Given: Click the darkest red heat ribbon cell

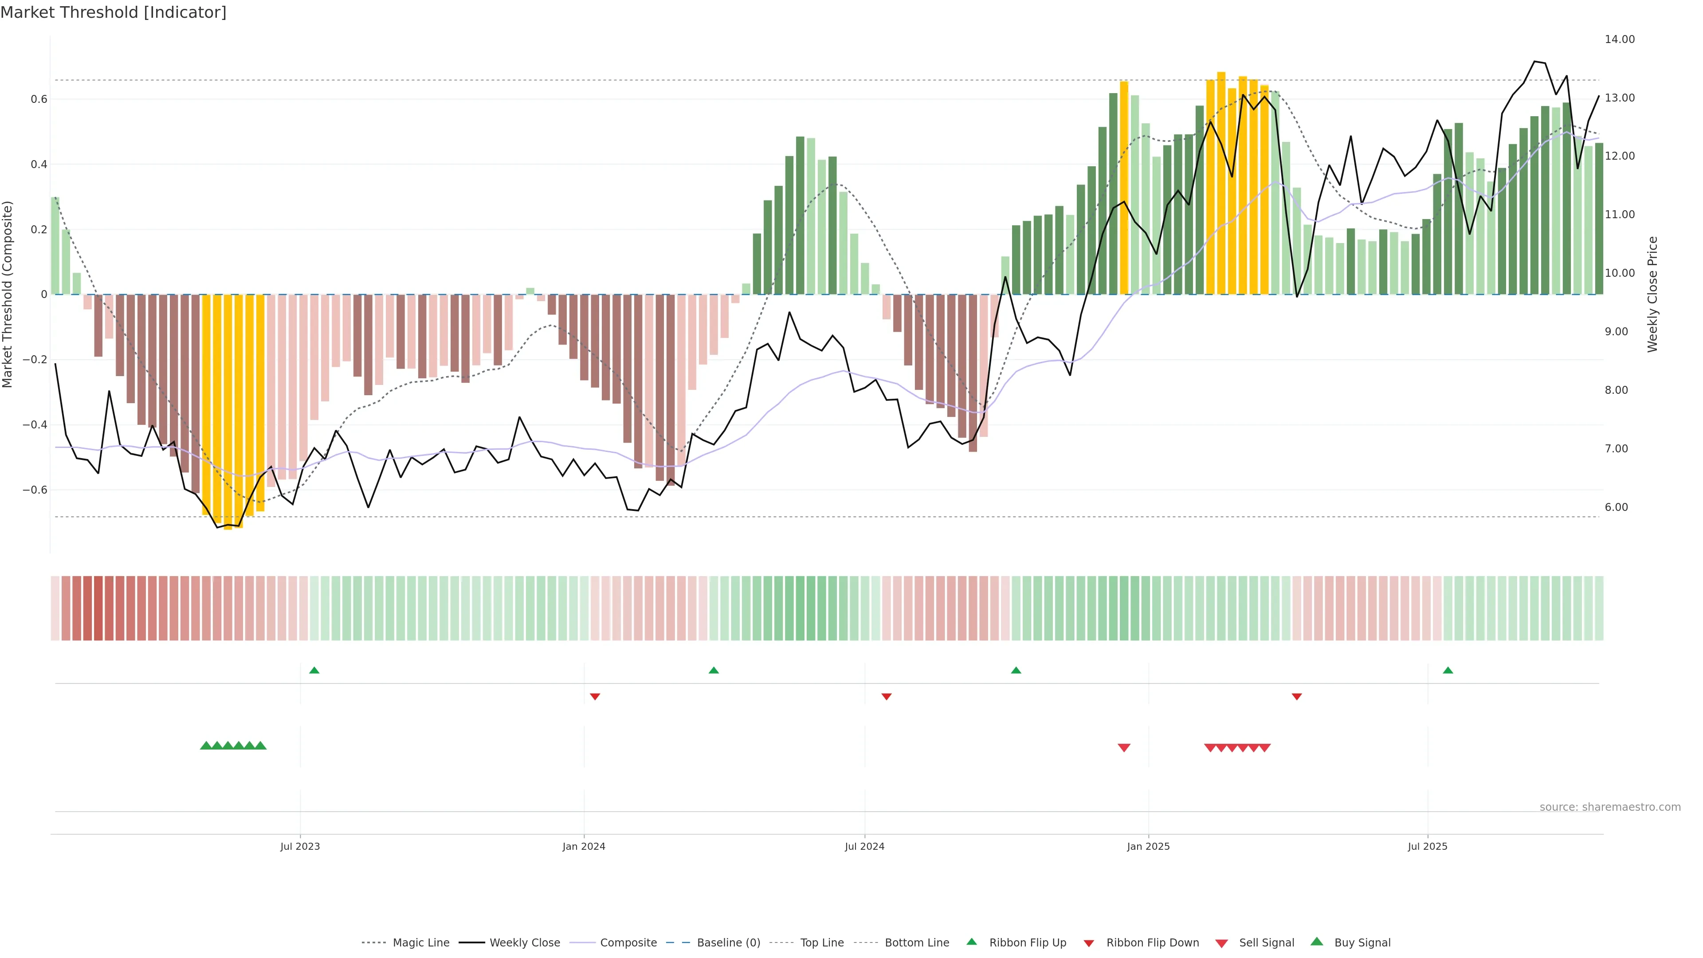Looking at the screenshot, I should pos(98,608).
